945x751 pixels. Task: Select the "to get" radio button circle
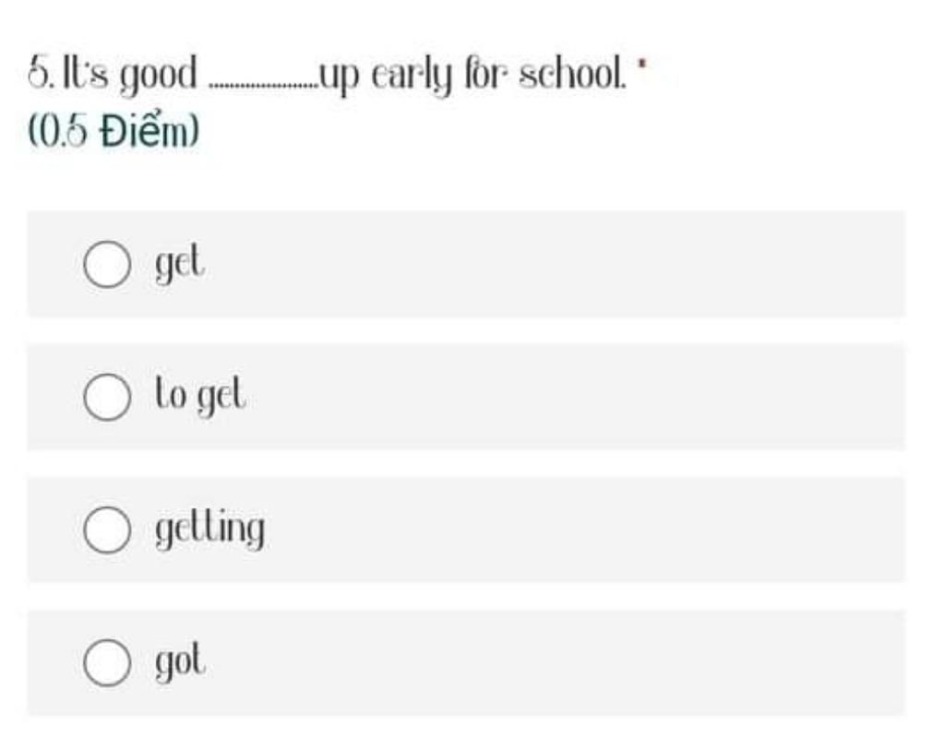pos(107,397)
